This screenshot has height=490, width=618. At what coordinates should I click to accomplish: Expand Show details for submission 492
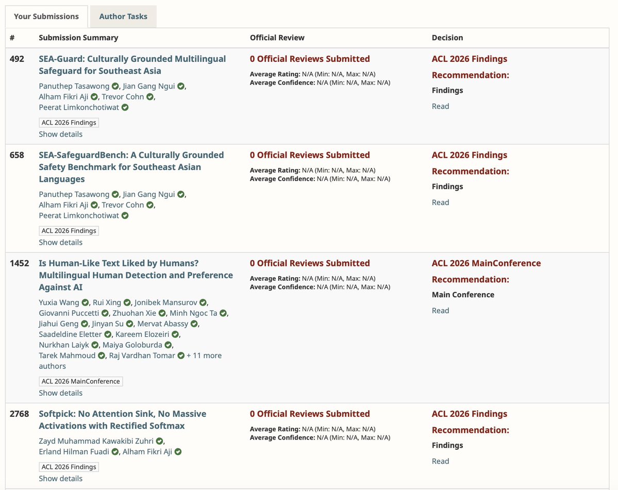(x=61, y=134)
